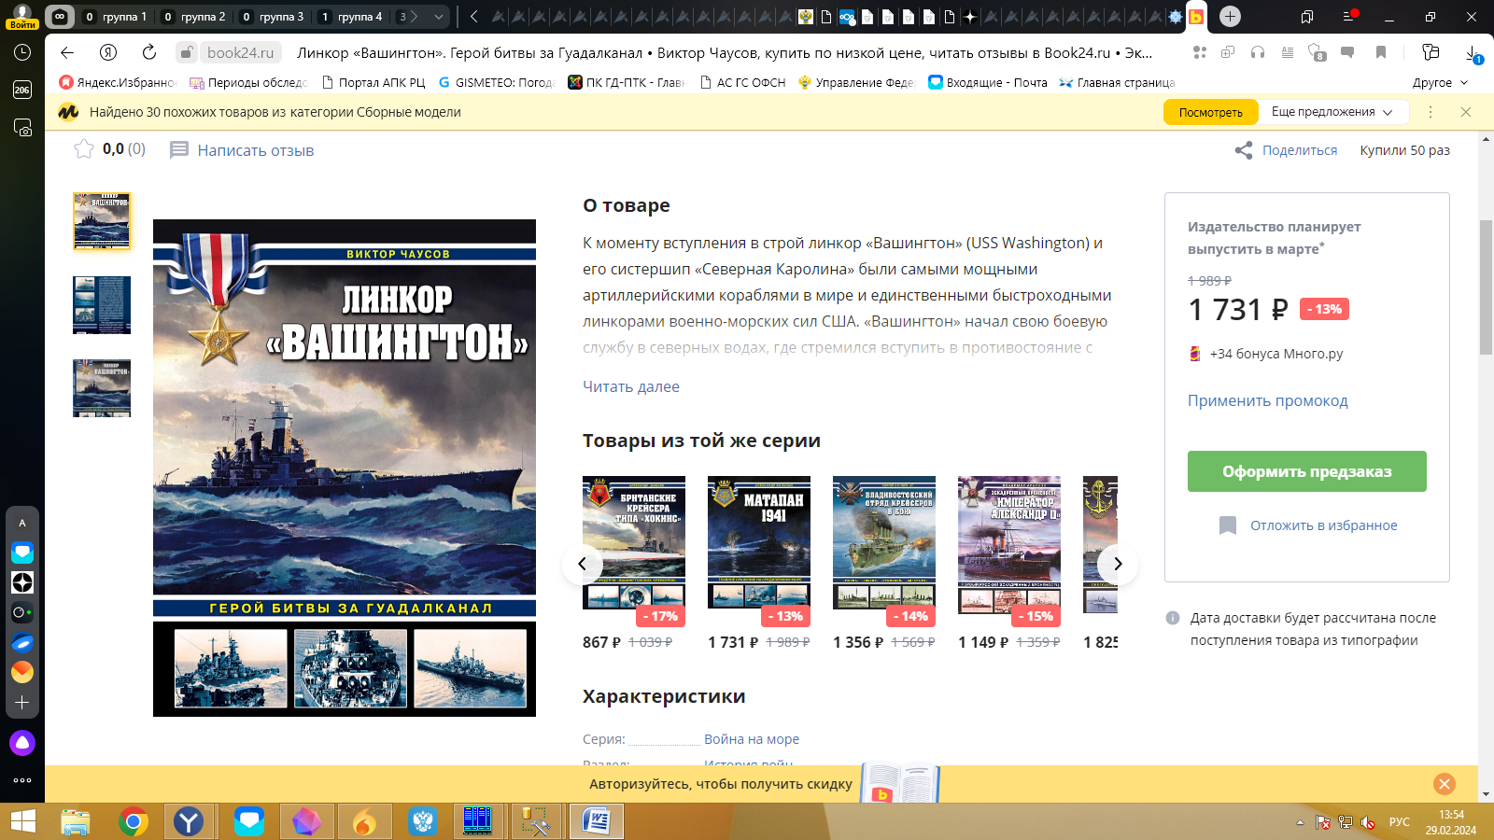Click Оформить предзаказ button
This screenshot has height=840, width=1494.
tap(1307, 471)
